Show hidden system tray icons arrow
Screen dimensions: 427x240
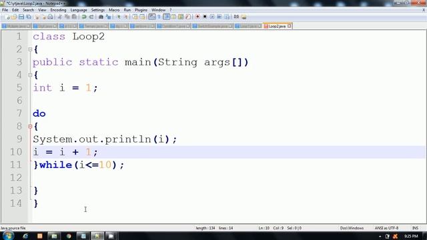click(380, 237)
